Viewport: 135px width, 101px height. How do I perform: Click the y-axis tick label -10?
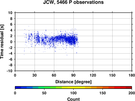9,71
